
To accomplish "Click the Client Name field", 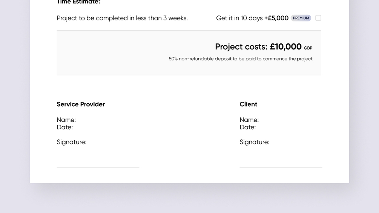I will click(x=249, y=120).
